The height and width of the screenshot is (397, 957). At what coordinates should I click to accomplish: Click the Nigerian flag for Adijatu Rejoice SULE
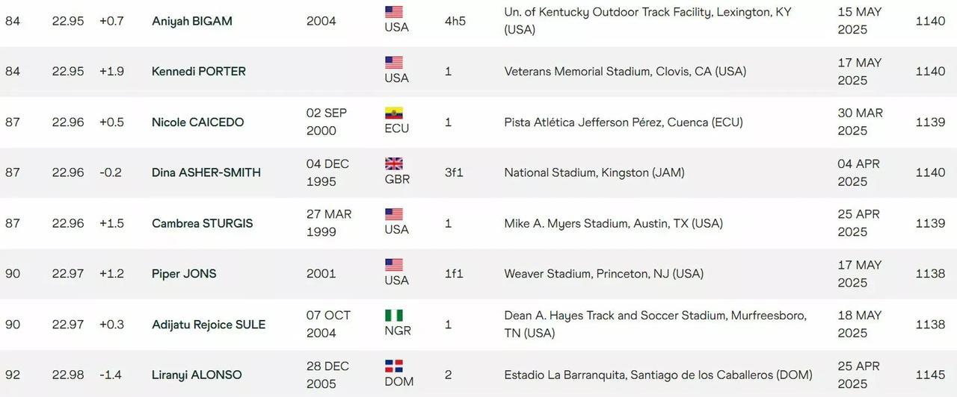394,316
